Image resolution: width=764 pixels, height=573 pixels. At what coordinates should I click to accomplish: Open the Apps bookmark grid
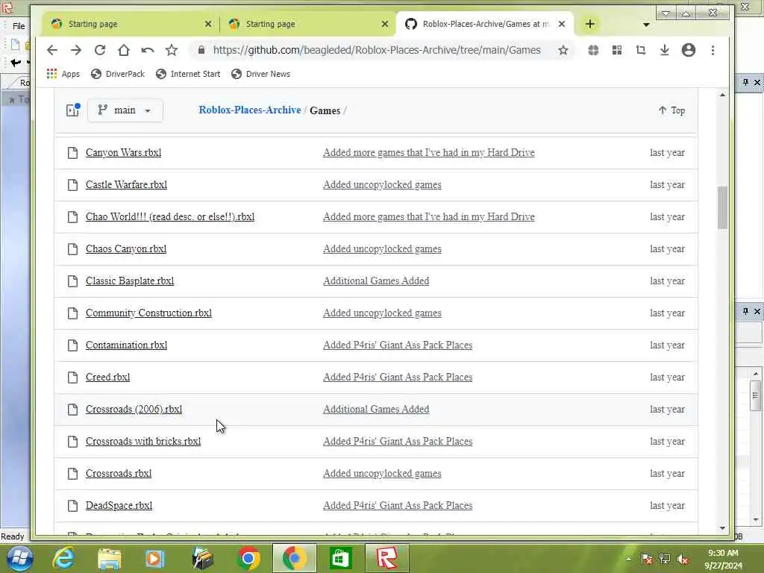pyautogui.click(x=63, y=74)
